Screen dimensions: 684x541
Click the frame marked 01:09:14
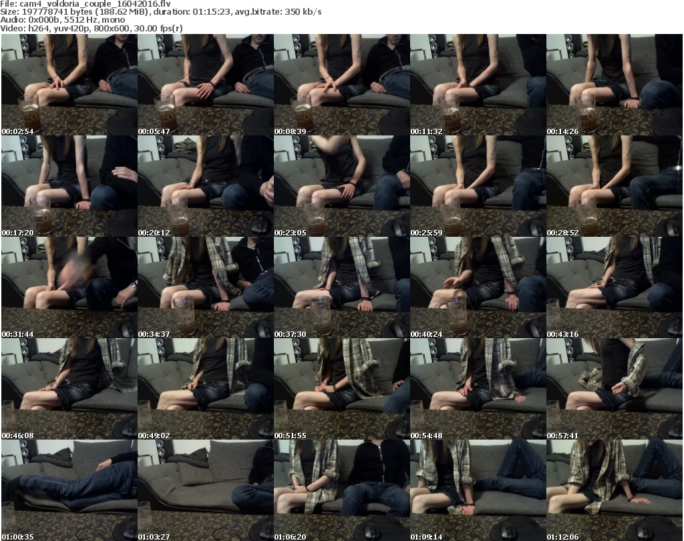(478, 490)
